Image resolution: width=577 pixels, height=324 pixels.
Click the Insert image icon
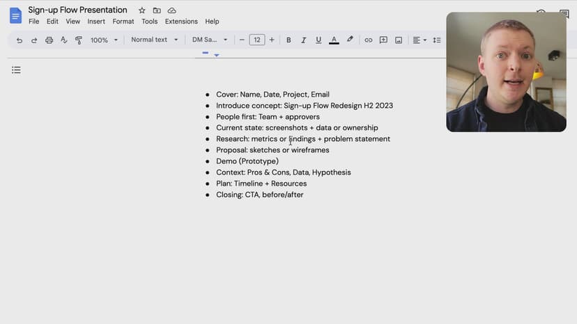click(x=399, y=40)
